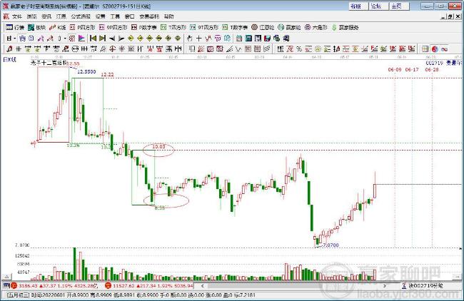Open the 窗口 menu
Screen dimensions: 464x301
tap(130, 16)
